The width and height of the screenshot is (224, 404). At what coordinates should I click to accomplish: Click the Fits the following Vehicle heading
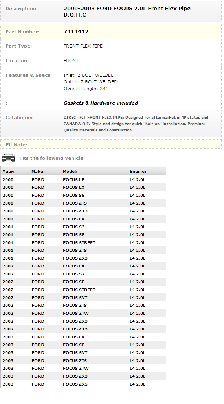[x=51, y=158]
